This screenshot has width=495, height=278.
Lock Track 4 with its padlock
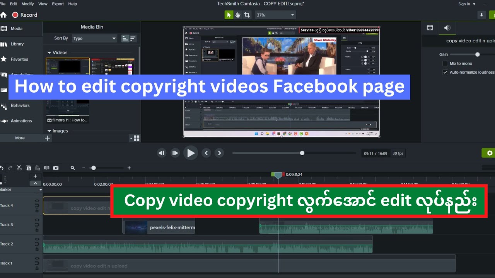point(37,210)
